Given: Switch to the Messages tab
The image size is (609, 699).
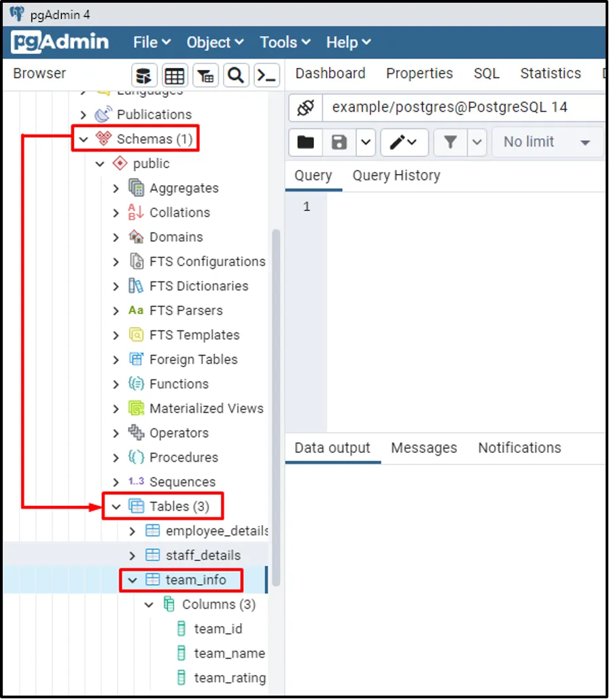Looking at the screenshot, I should (x=424, y=447).
